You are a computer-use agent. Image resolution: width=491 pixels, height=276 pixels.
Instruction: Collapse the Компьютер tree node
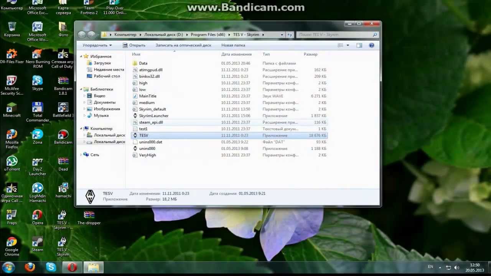[81, 129]
